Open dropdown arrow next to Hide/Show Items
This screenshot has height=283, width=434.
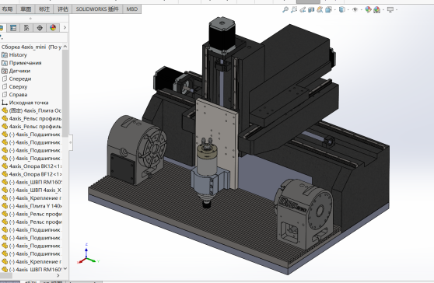tap(361, 9)
